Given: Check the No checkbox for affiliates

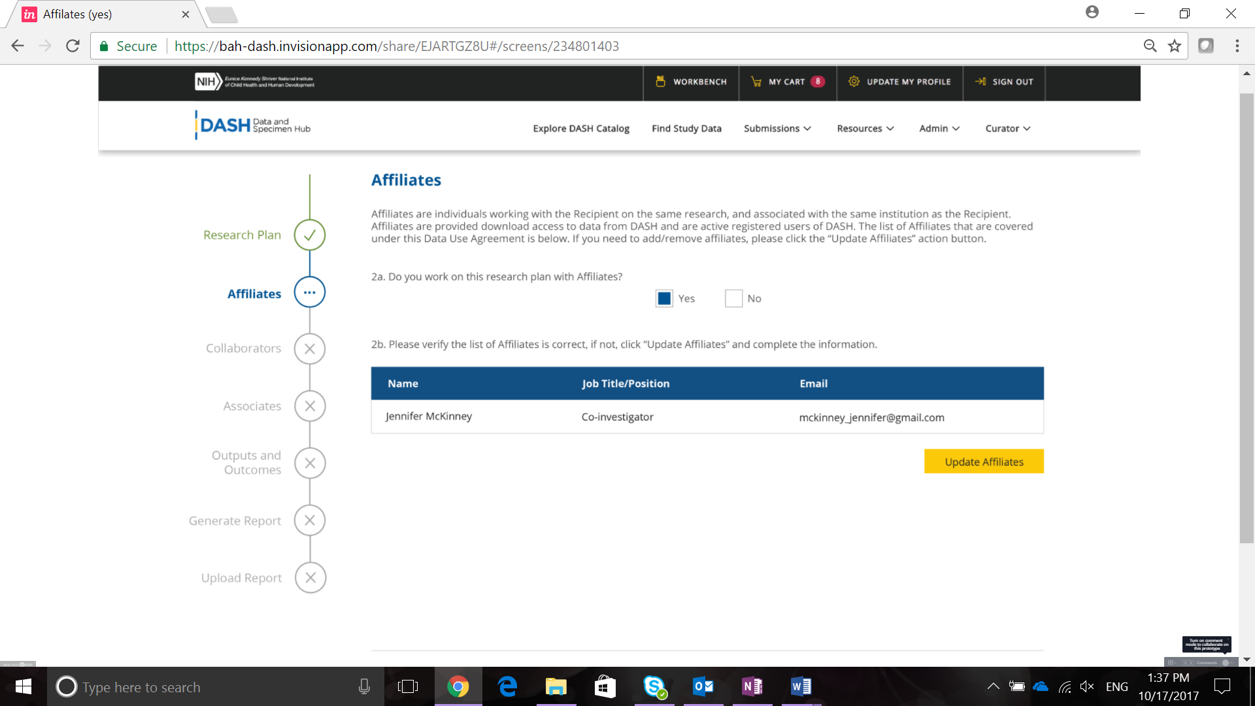Looking at the screenshot, I should pos(733,299).
